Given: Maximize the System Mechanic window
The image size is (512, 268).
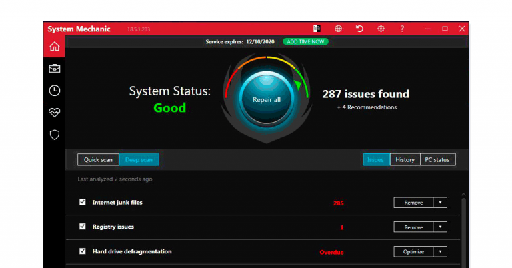Looking at the screenshot, I should coord(445,29).
